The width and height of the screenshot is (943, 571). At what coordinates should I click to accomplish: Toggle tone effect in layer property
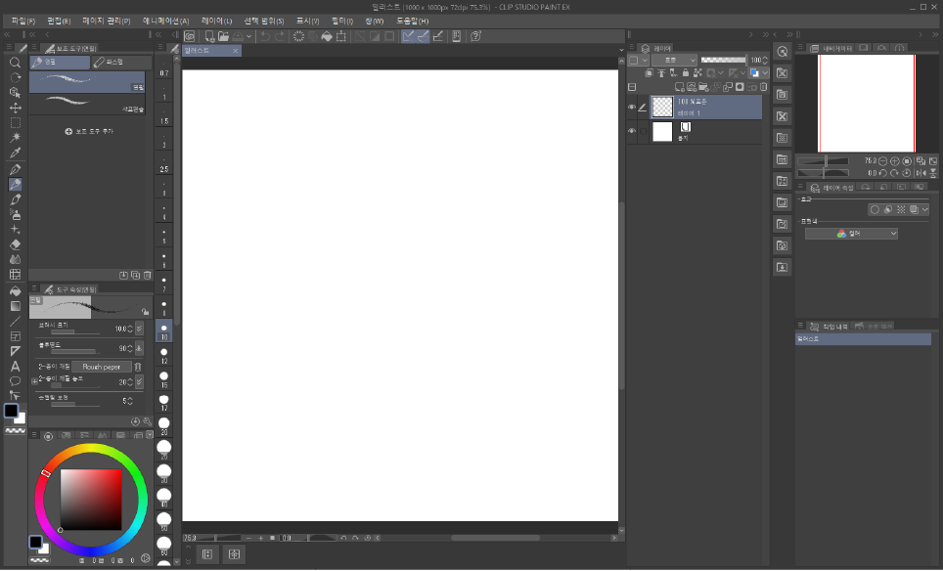[x=901, y=210]
